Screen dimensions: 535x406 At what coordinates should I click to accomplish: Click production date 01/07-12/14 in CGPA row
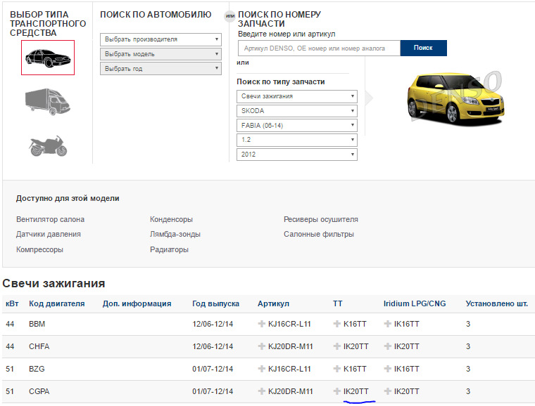point(213,391)
